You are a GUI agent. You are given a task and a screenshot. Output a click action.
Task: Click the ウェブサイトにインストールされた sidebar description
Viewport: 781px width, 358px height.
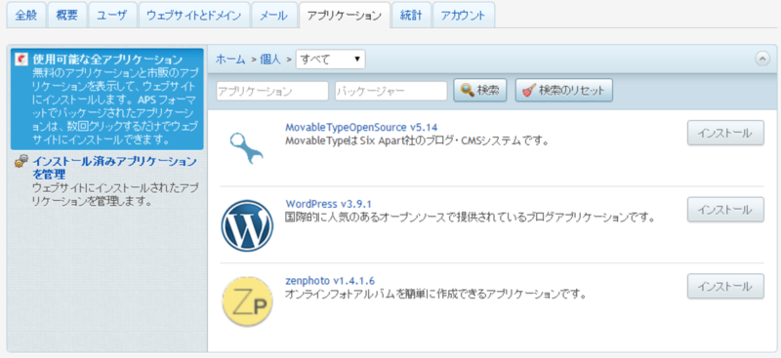[x=115, y=195]
